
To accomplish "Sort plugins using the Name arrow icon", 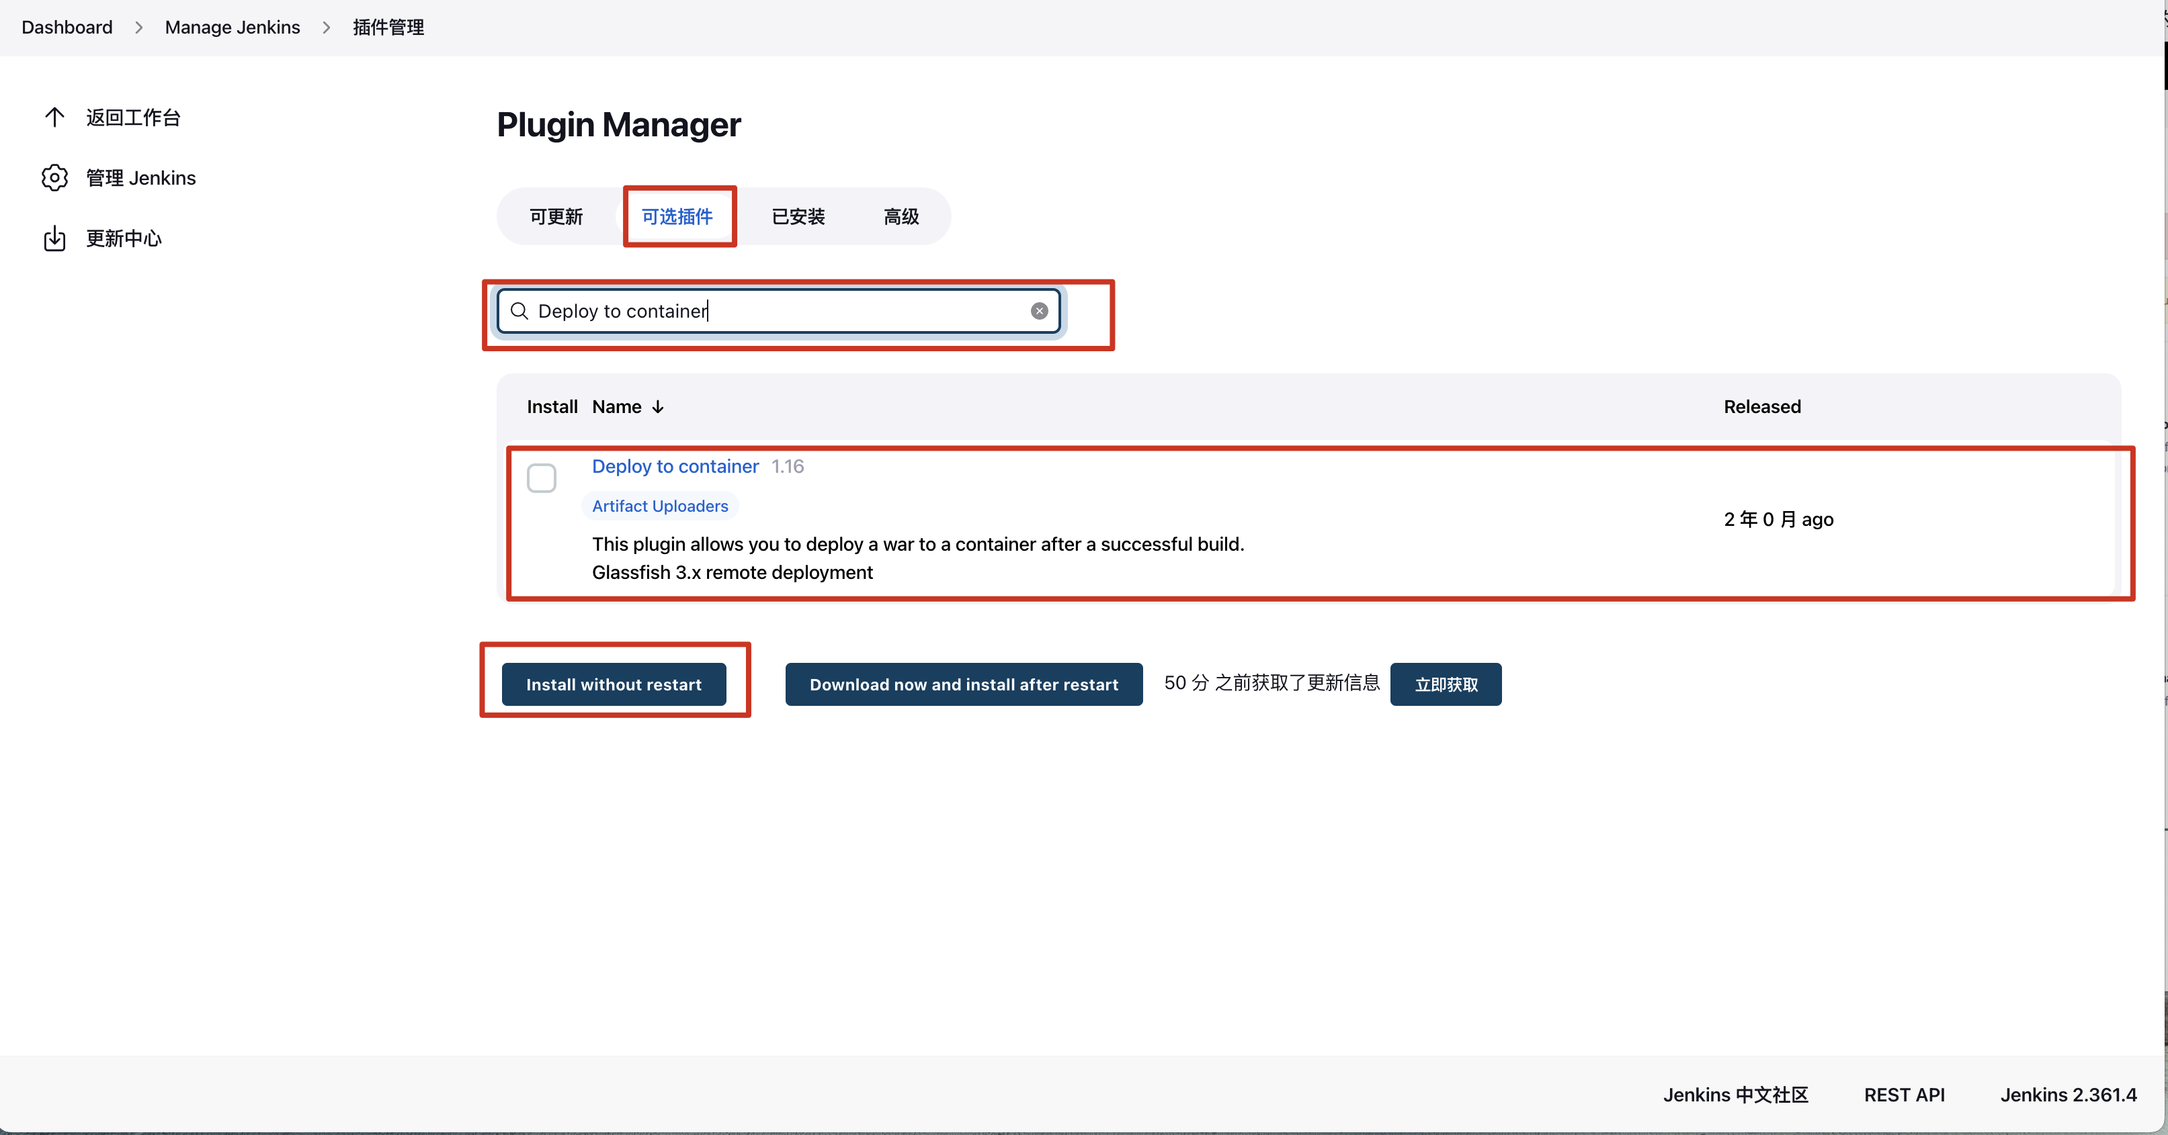I will [x=658, y=407].
